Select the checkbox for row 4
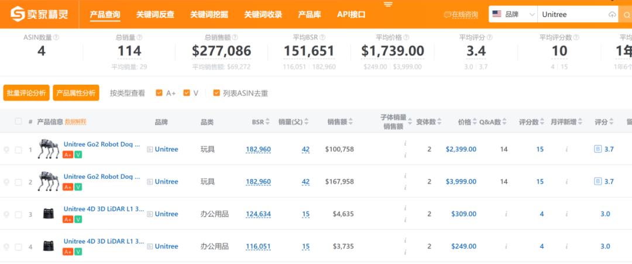The height and width of the screenshot is (264, 632). [x=18, y=247]
